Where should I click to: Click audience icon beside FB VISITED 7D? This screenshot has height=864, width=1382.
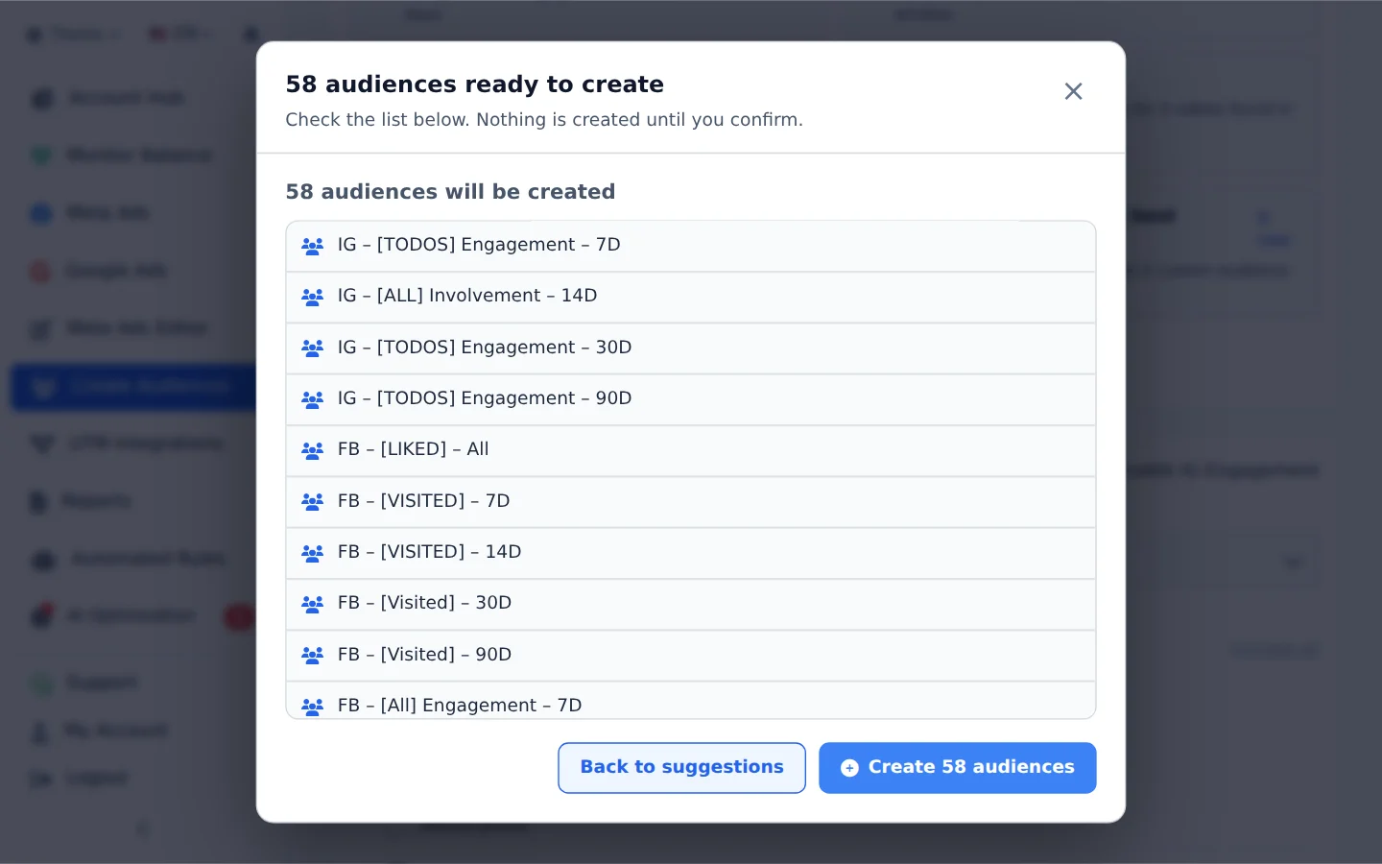point(313,501)
